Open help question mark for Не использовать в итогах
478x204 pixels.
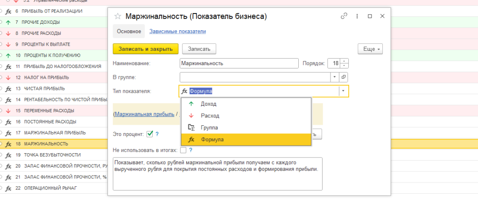(190, 150)
